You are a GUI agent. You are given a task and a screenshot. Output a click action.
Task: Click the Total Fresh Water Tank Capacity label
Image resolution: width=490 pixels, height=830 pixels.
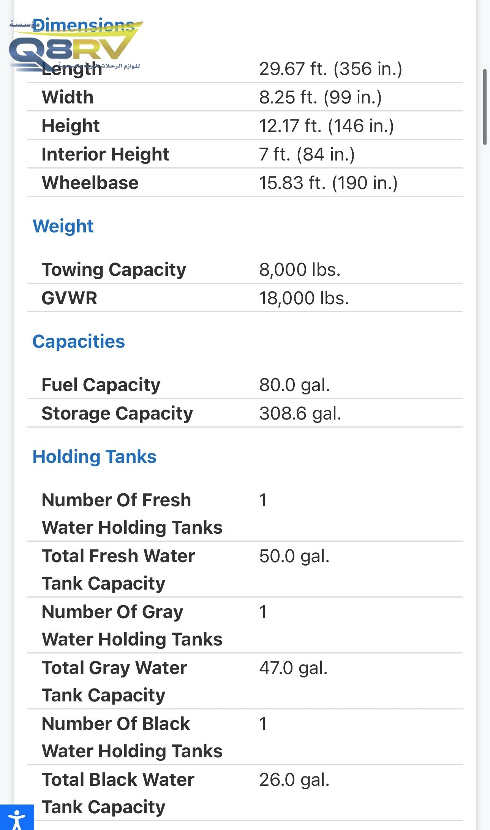119,569
